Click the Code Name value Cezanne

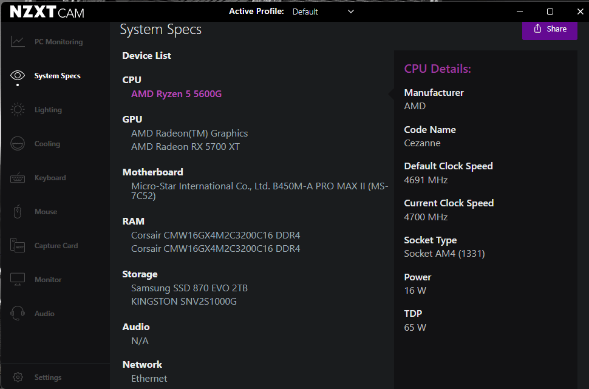point(422,143)
